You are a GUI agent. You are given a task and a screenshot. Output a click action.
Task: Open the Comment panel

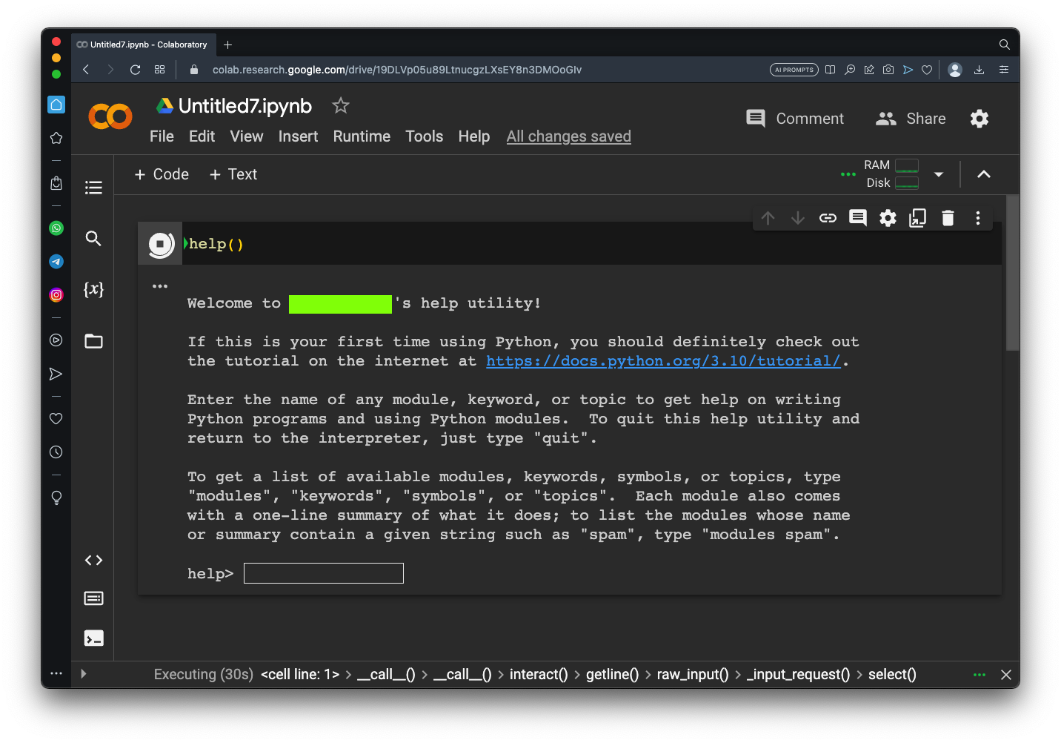pos(795,119)
